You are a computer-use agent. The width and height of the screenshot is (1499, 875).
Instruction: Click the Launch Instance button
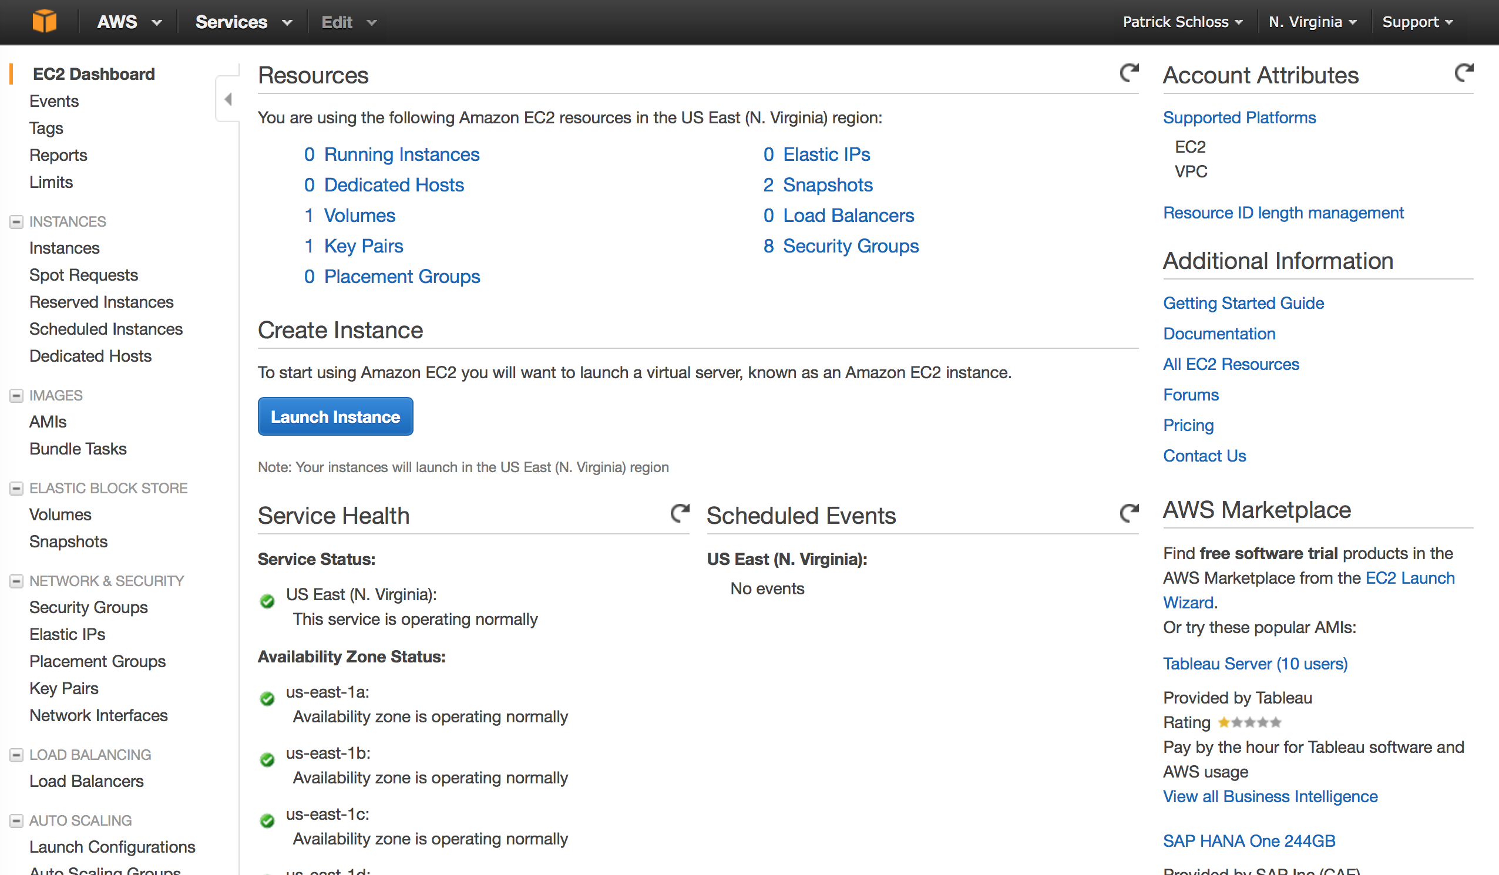335,417
